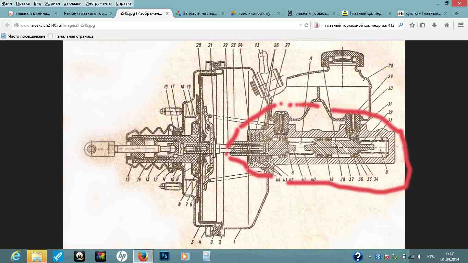468x263 pixels.
Task: Close the 'Запчасти на Лад...' tab
Action: [223, 13]
